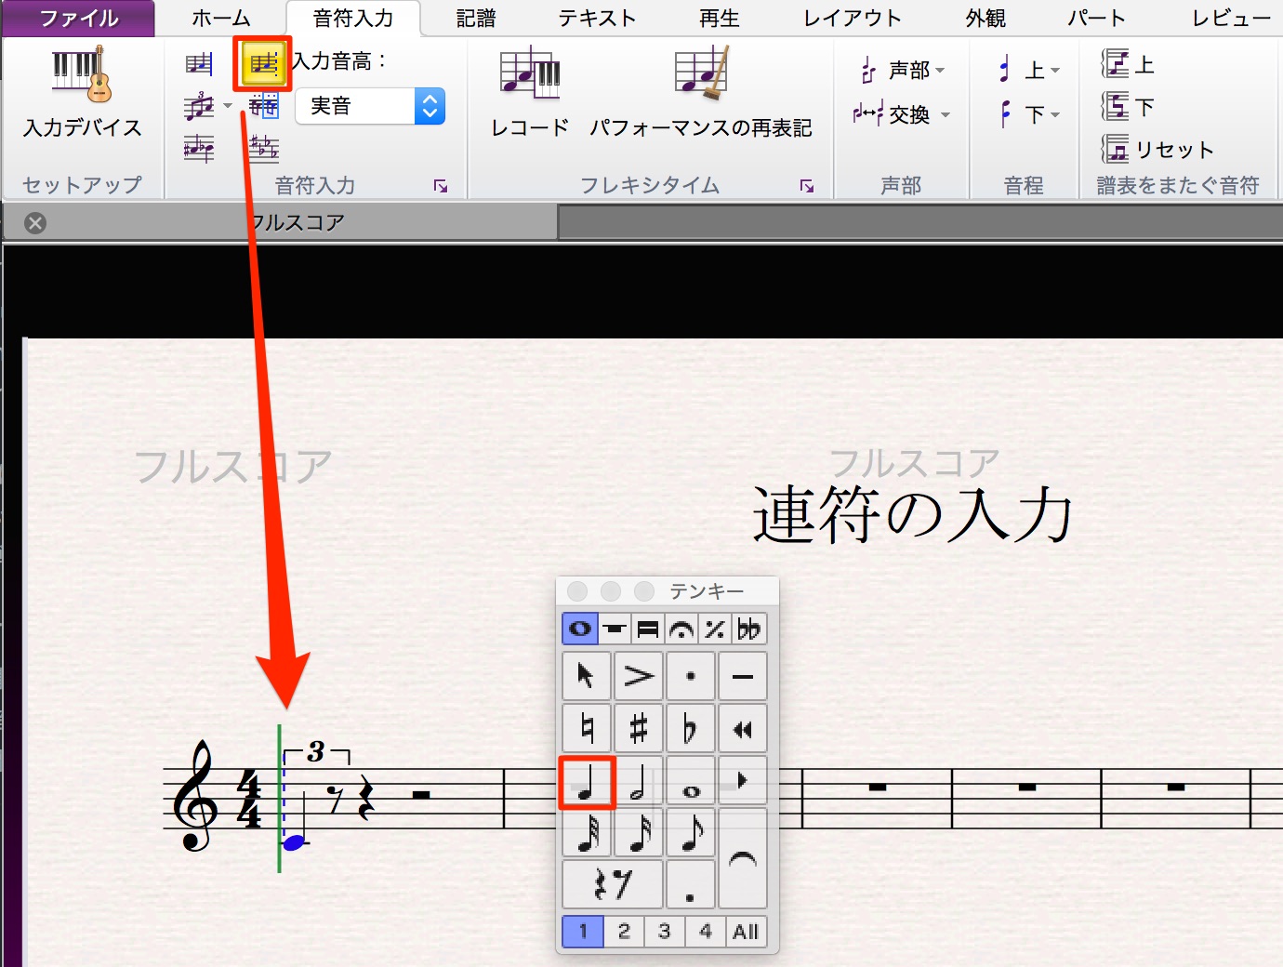Switch to the 記譜 ribbon tab
This screenshot has height=967, width=1283.
tap(476, 18)
